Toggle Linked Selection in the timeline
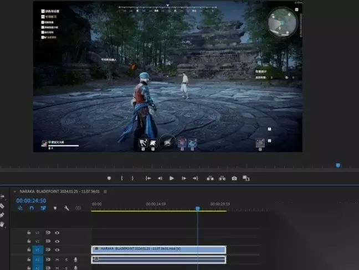Viewport: 359px width, 270px height. point(43,208)
